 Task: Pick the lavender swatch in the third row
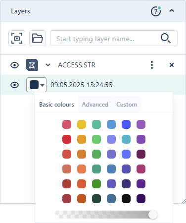pyautogui.click(x=111, y=154)
